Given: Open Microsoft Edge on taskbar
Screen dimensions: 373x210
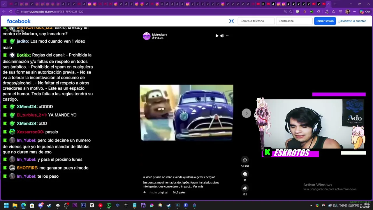Looking at the screenshot, I should pyautogui.click(x=23, y=205).
